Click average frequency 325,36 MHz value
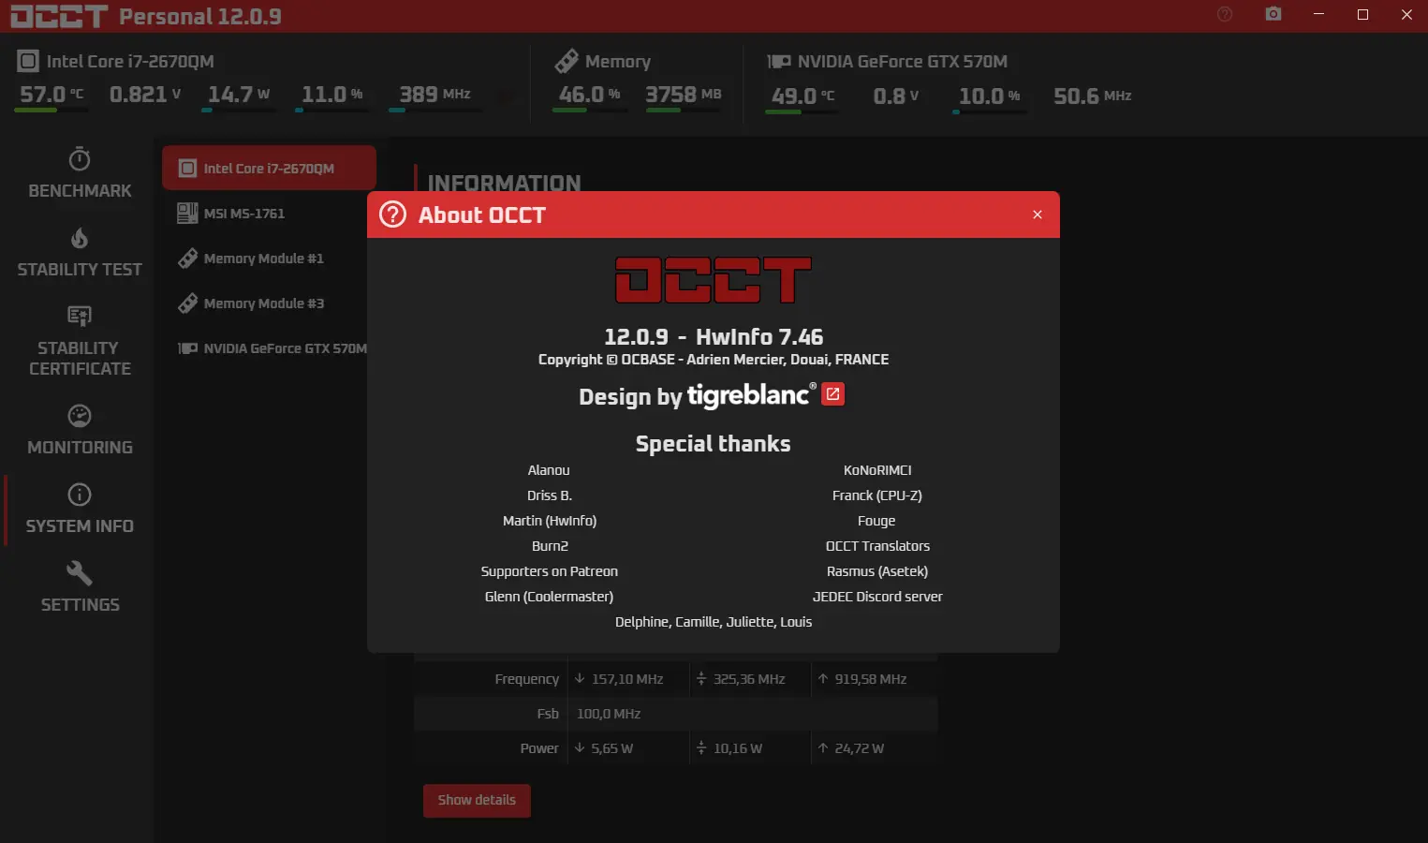The width and height of the screenshot is (1428, 843). click(x=749, y=679)
